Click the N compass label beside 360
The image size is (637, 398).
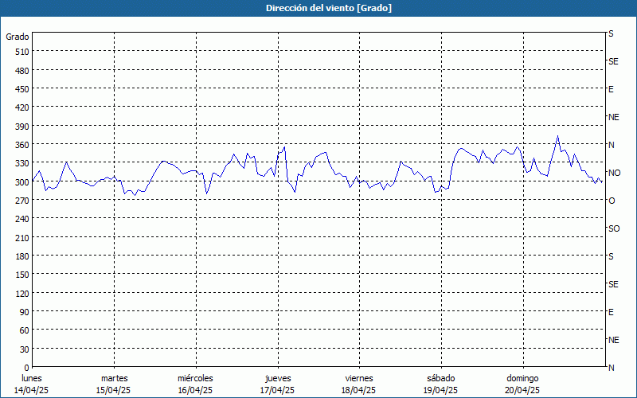click(x=612, y=145)
